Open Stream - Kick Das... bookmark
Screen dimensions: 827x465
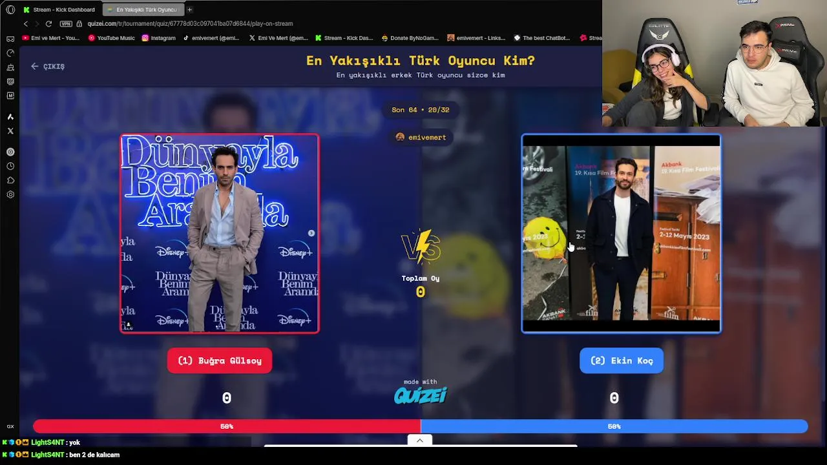(x=344, y=38)
